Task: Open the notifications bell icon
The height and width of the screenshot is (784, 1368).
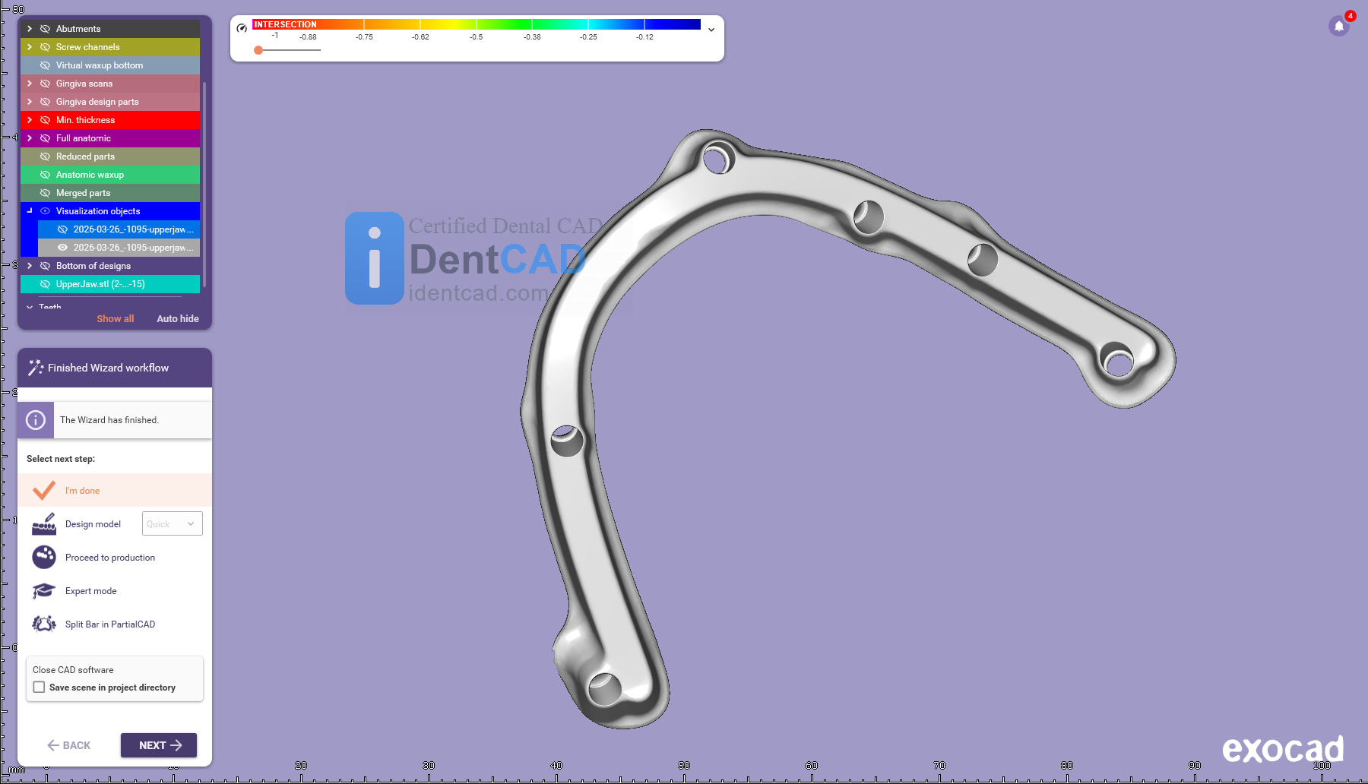Action: [x=1339, y=26]
